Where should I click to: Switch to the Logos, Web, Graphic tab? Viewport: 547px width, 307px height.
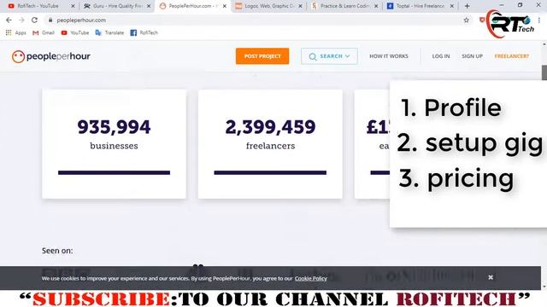coord(265,6)
